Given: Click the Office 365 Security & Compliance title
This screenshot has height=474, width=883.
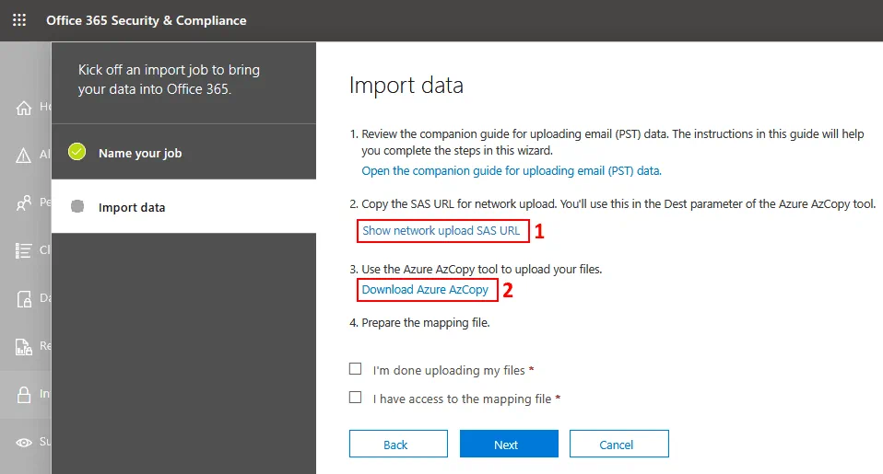Looking at the screenshot, I should pos(147,20).
